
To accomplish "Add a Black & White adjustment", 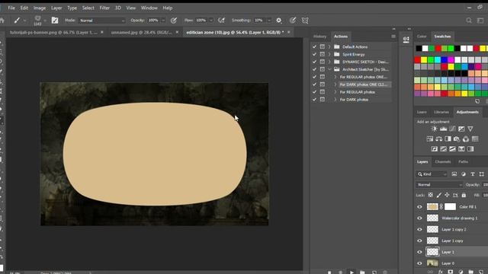I will (x=448, y=139).
